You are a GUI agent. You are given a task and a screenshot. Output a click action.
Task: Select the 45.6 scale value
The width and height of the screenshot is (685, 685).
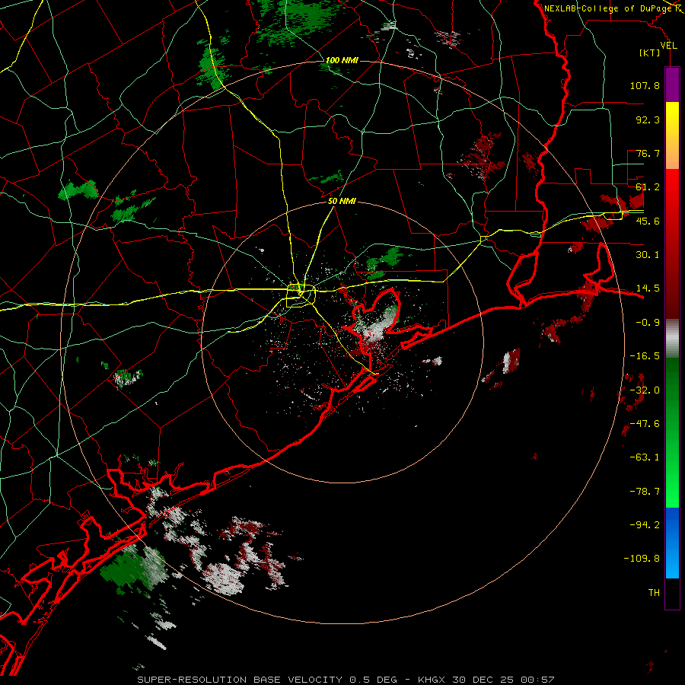point(648,221)
